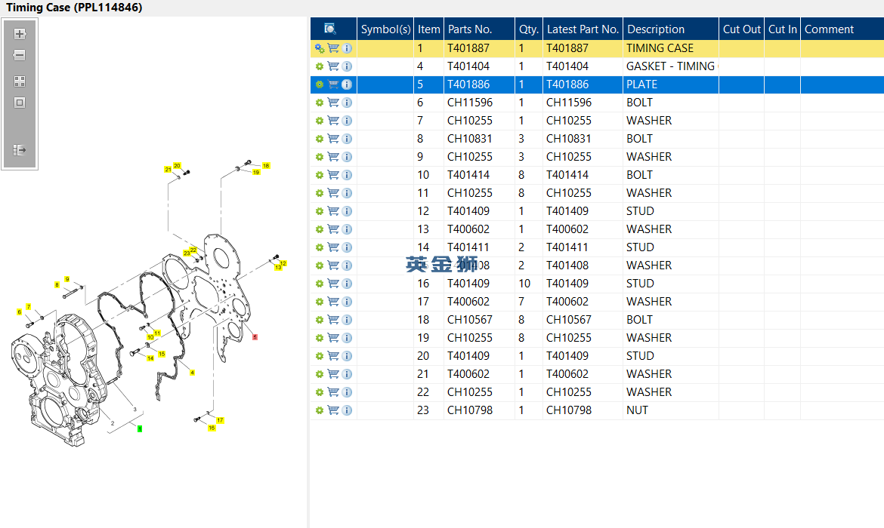Viewport: 884px width, 528px height.
Task: Click quantity 10 for item 16
Action: (x=524, y=284)
